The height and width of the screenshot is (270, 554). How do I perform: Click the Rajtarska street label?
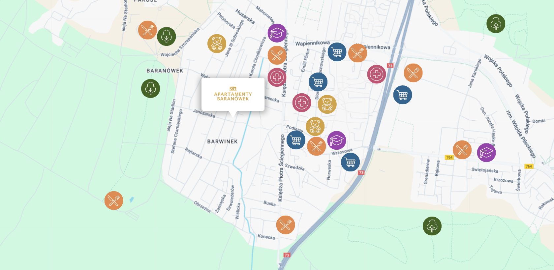coord(194,153)
